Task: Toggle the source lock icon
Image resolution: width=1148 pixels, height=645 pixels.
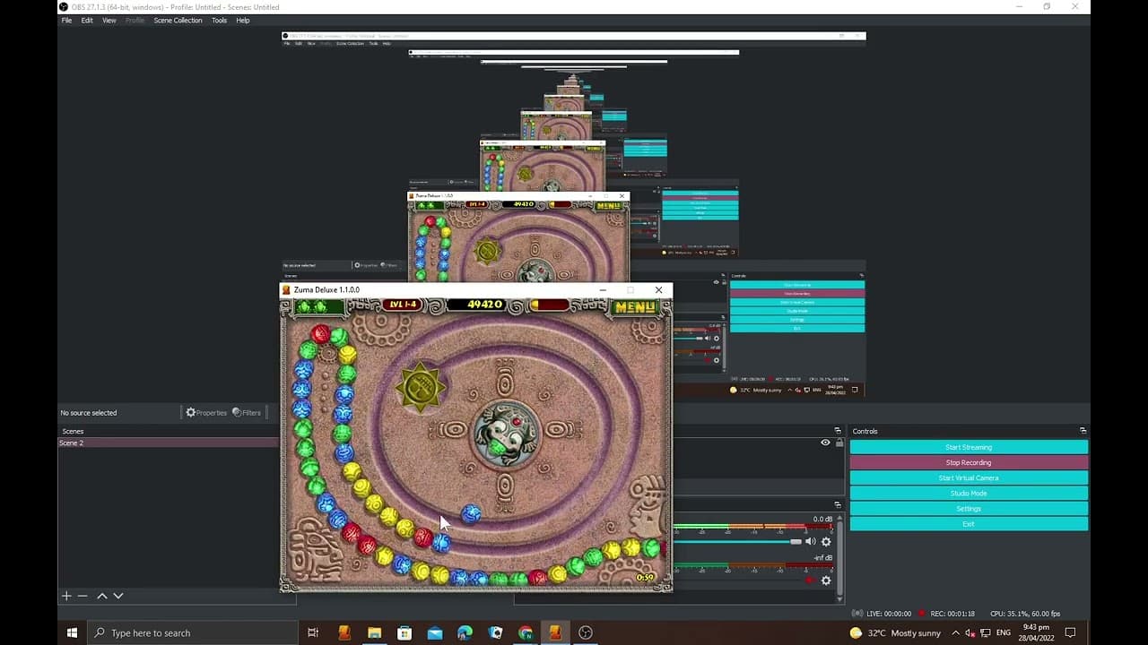Action: click(x=839, y=443)
